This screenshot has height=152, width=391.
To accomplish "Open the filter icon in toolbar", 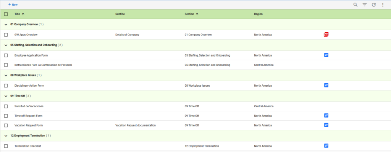I will [365, 5].
